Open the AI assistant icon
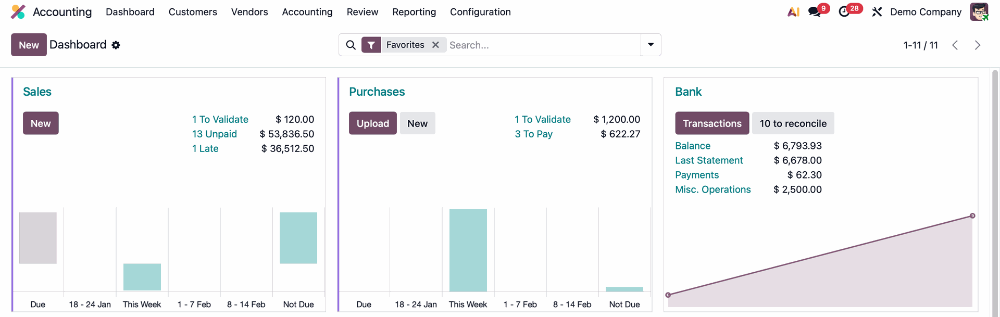 [793, 12]
